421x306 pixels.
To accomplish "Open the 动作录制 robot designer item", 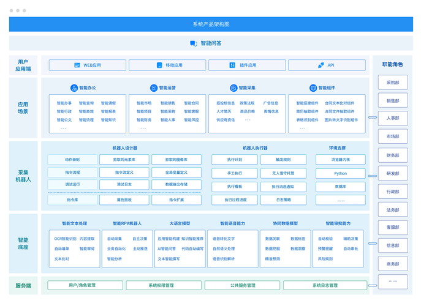I will (72, 160).
